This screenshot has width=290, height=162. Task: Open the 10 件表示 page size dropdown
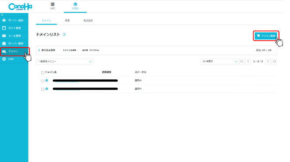pos(219,62)
